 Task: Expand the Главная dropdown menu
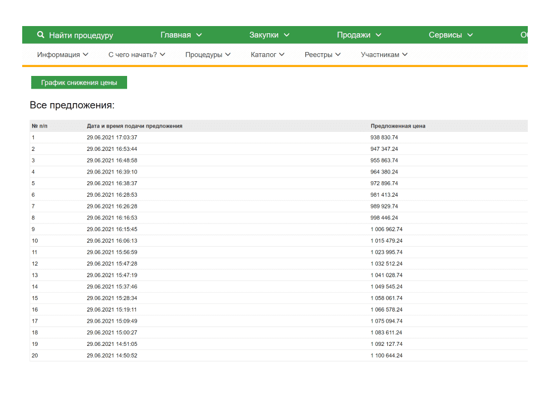pos(181,35)
